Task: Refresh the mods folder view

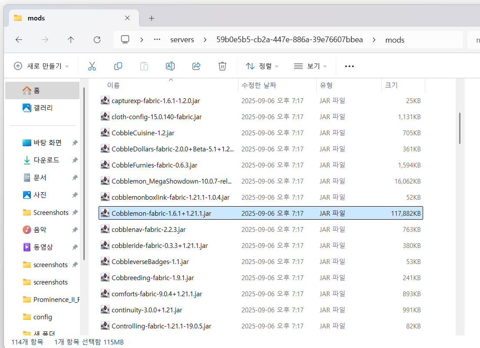Action: [x=97, y=40]
